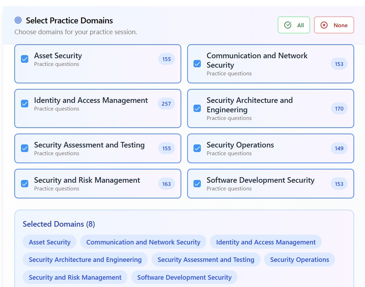Viewport: 365px width, 287px height.
Task: Click the Software Development Security card title
Action: (261, 180)
